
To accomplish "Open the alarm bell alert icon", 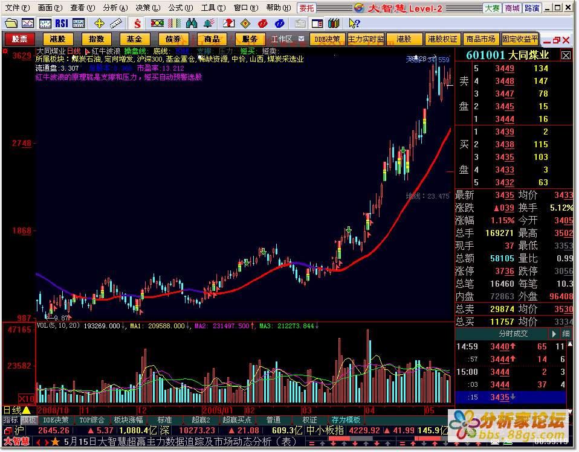I will (x=209, y=24).
